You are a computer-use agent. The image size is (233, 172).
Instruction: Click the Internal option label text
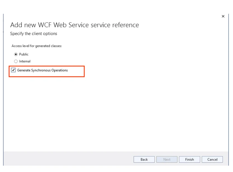(25, 61)
